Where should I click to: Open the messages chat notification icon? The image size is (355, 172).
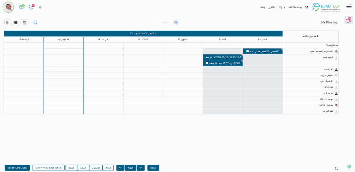[21, 7]
